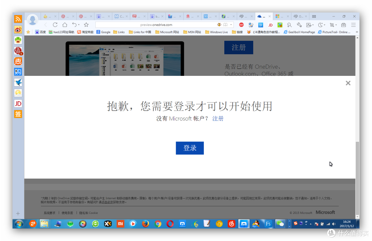This screenshot has width=372, height=241.
Task: Open Firefox from the taskbar
Action: click(x=145, y=224)
